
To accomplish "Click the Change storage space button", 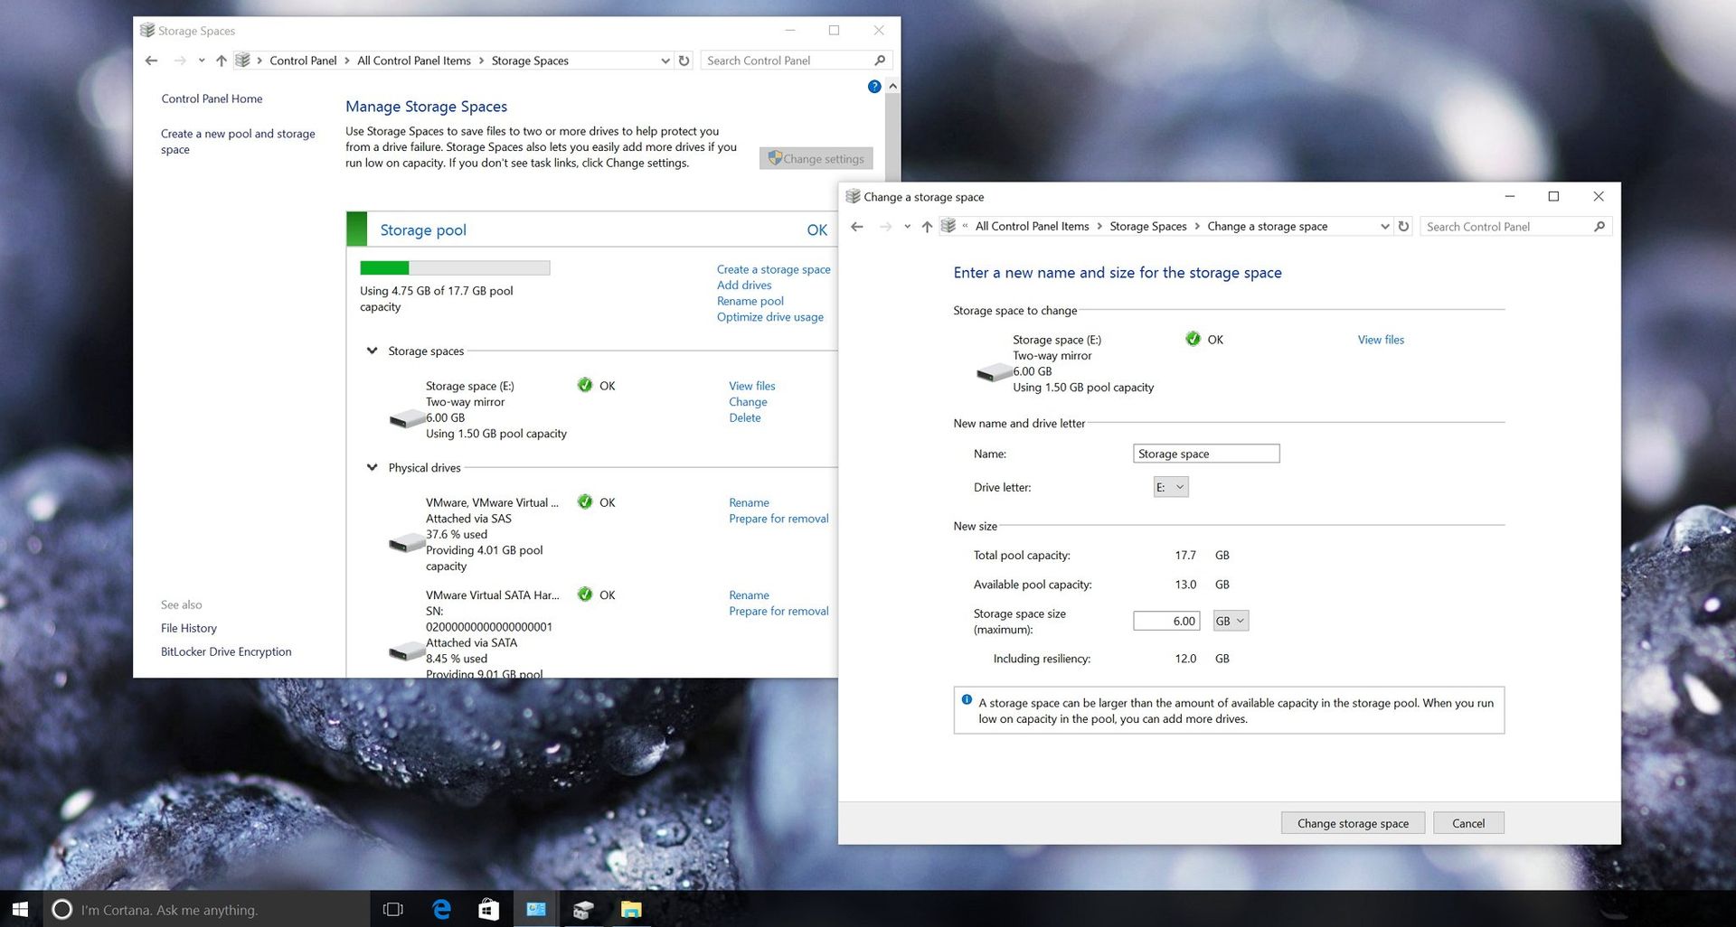I will pos(1353,822).
